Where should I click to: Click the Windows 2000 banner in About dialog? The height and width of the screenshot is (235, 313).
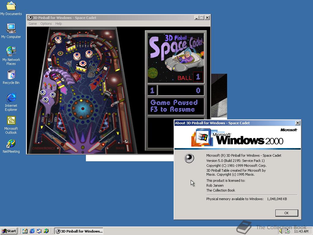coord(238,137)
